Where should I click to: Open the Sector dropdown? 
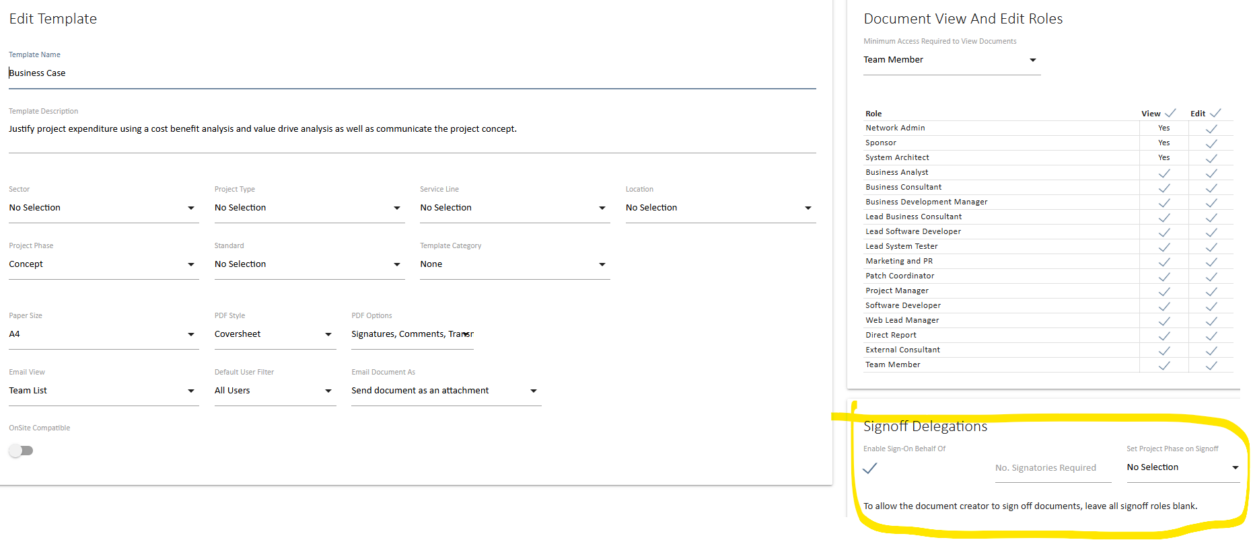click(104, 208)
